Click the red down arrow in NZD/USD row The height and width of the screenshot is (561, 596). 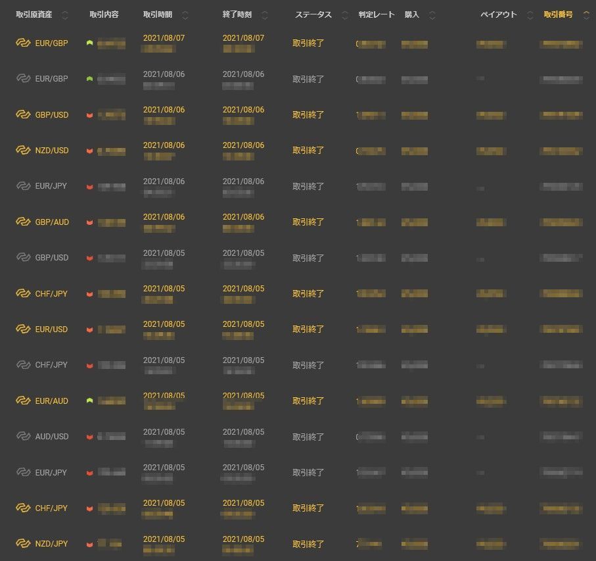[89, 151]
